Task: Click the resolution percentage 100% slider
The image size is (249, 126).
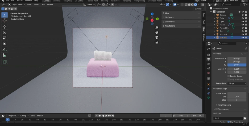Action: click(237, 65)
